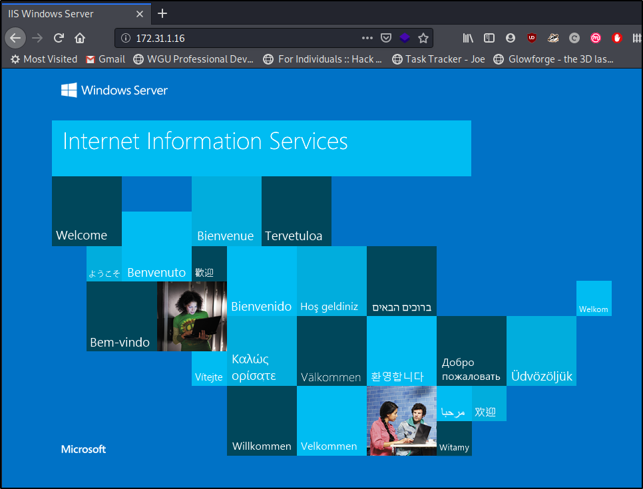Click the Bienvenido tile
Screen dimensions: 643x489
tap(262, 281)
